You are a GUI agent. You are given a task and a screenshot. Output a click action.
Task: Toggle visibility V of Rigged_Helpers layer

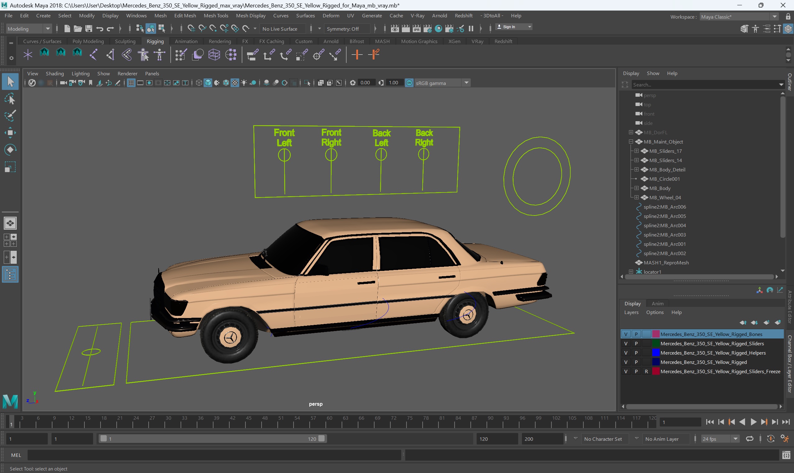point(626,353)
